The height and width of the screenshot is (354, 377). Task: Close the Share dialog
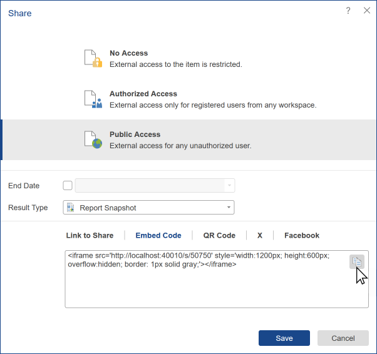[367, 11]
